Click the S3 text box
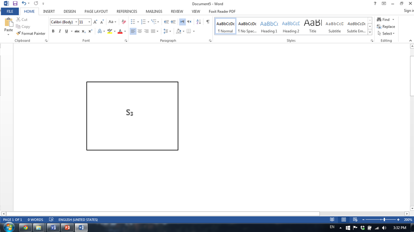This screenshot has width=414, height=232. (132, 116)
